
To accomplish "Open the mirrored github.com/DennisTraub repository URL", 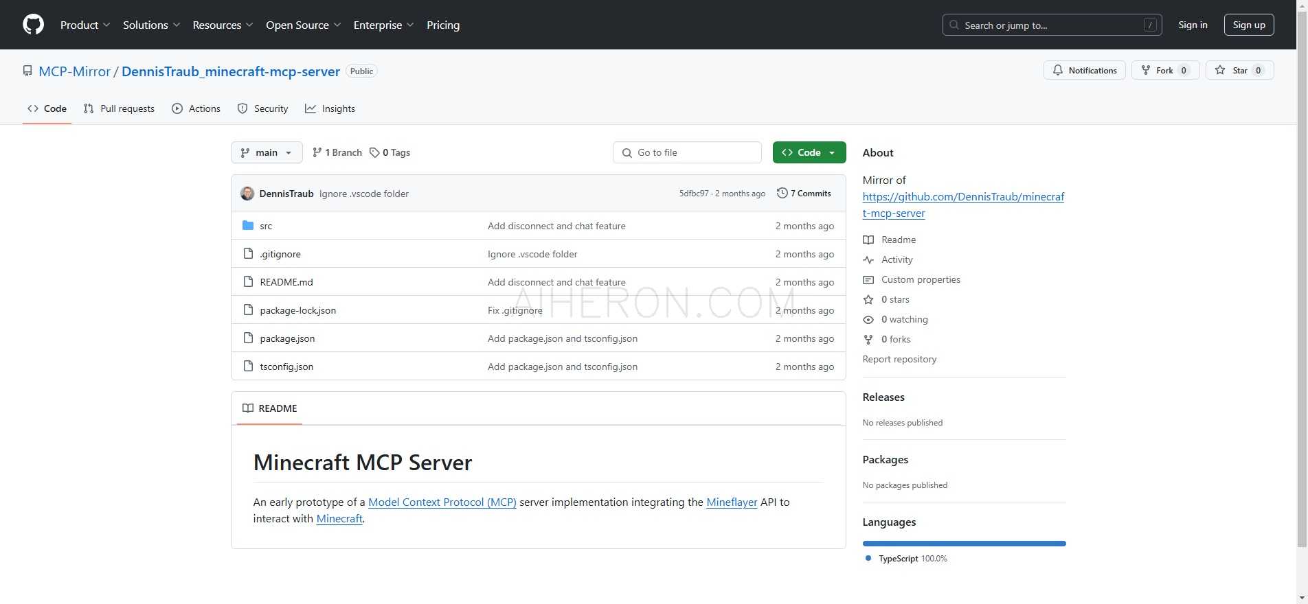I will (x=963, y=205).
